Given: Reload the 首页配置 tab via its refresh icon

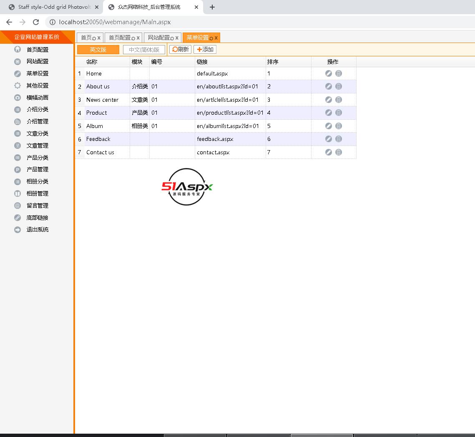Looking at the screenshot, I should coord(133,38).
